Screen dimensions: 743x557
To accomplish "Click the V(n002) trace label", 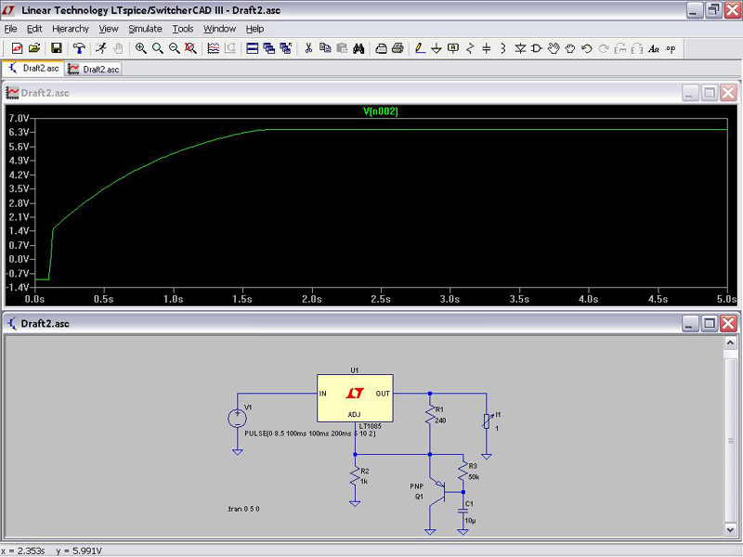I will tap(381, 111).
